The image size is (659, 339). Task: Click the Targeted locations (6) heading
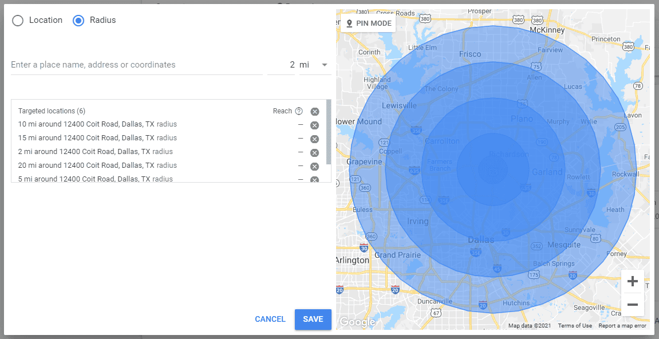pyautogui.click(x=52, y=111)
